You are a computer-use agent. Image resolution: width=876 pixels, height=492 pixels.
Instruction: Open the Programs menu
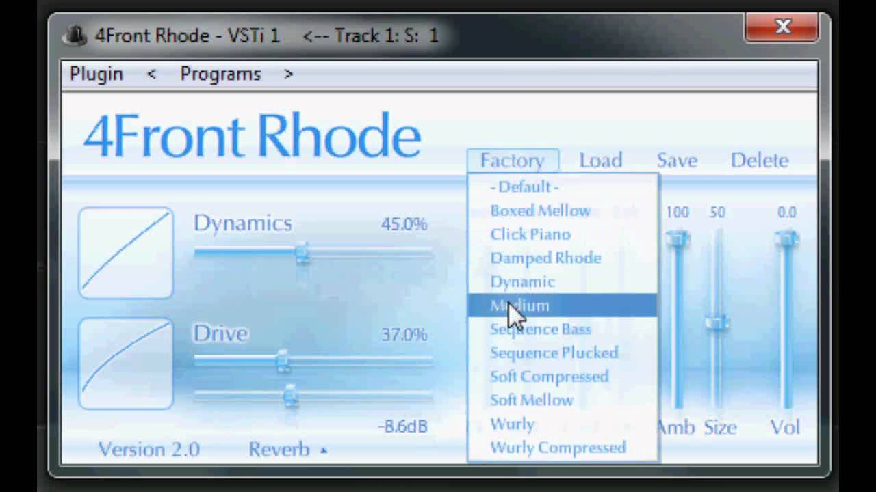pos(220,74)
